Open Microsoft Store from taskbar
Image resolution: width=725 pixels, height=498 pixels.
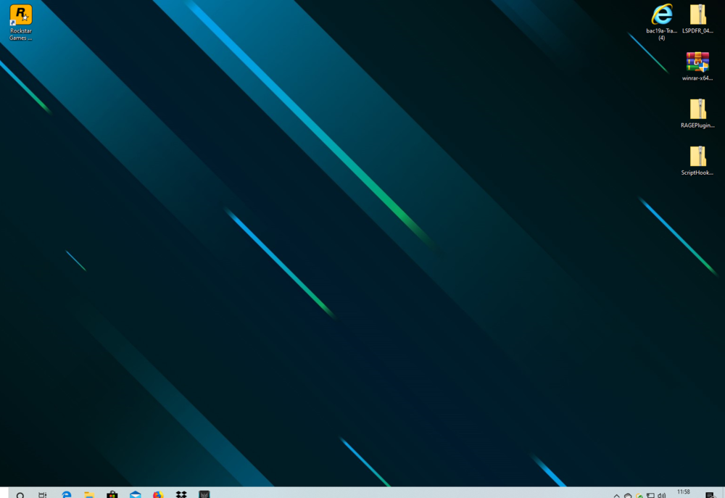point(112,494)
